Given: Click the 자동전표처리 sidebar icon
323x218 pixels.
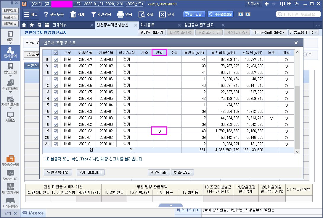Looking at the screenshot, I should coord(10,101).
